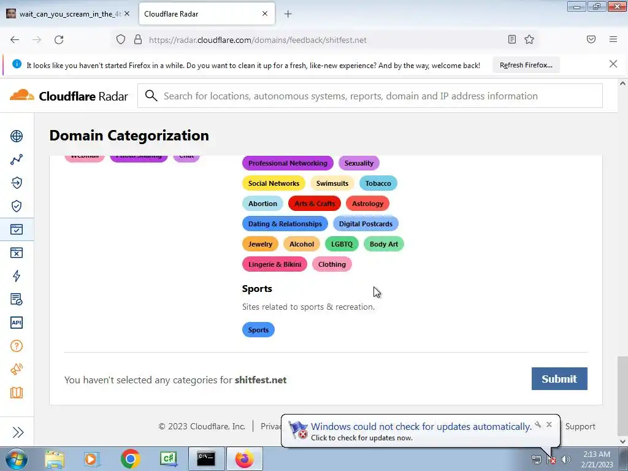Toggle the Arts & Crafts category
The image size is (628, 471).
315,204
